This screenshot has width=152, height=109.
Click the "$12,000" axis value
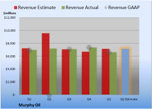point(10,18)
